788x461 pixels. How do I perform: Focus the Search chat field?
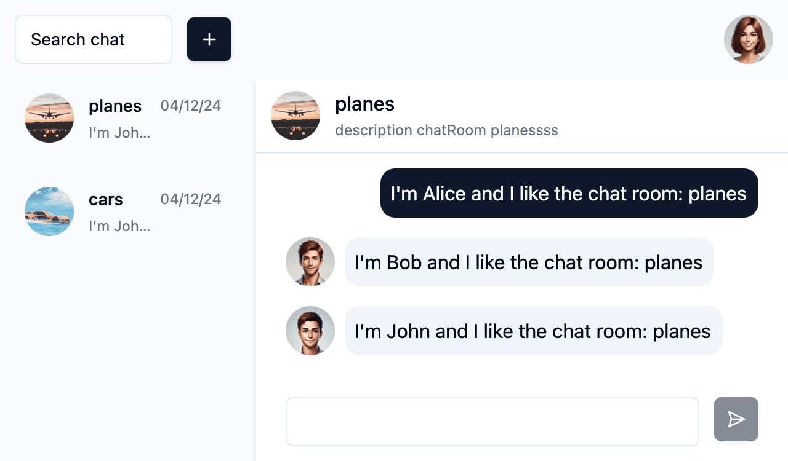click(94, 39)
